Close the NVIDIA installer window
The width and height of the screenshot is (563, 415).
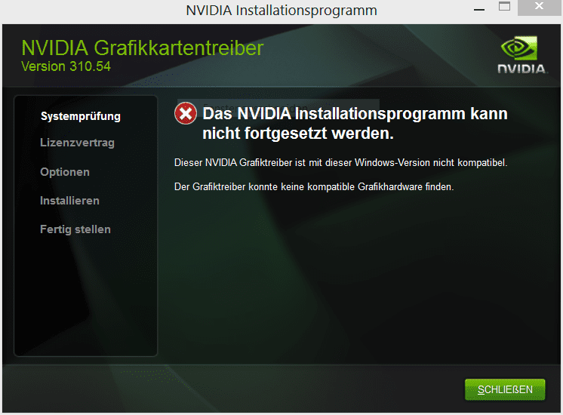pos(539,7)
